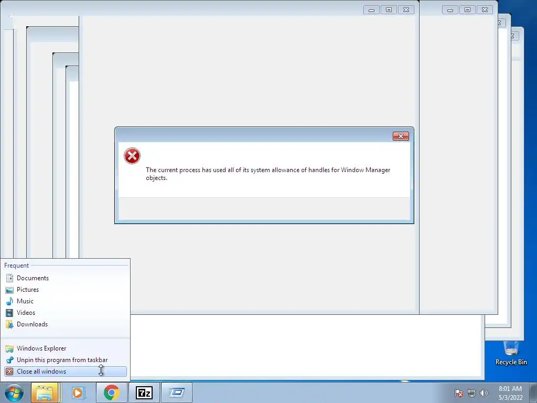The height and width of the screenshot is (403, 537).
Task: Open 7-Zip from the taskbar
Action: pyautogui.click(x=144, y=393)
